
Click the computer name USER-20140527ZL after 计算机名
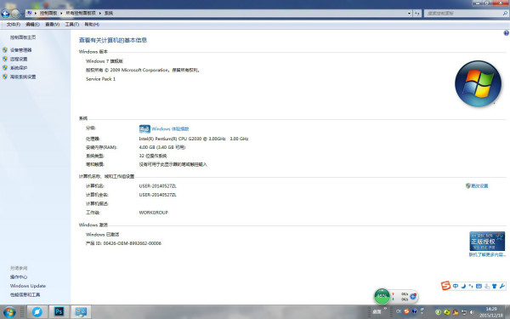[x=158, y=186]
